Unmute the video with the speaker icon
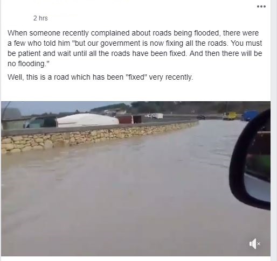Viewport: 277px width, 261px height. (x=254, y=244)
